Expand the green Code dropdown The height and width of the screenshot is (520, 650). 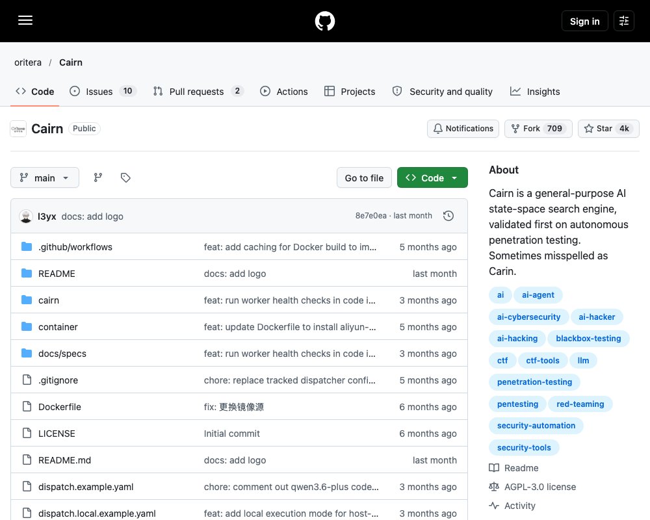click(x=432, y=178)
